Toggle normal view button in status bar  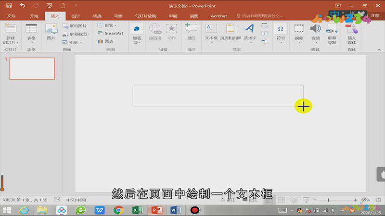click(x=269, y=200)
